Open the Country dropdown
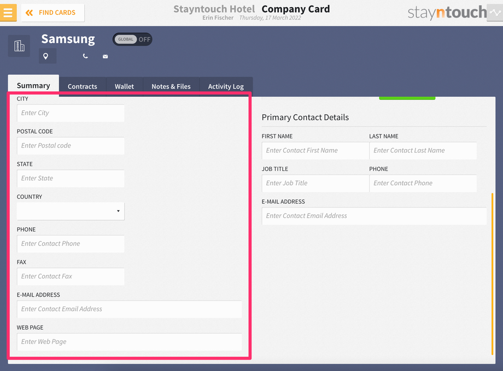 pyautogui.click(x=71, y=211)
